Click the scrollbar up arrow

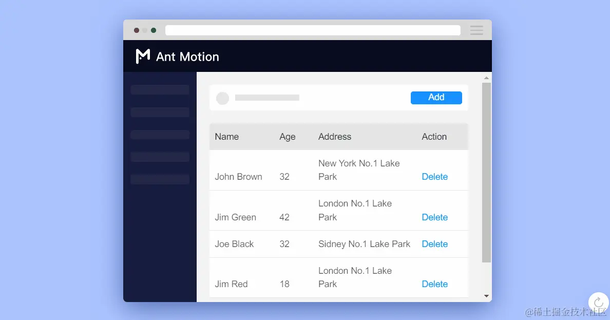[x=486, y=78]
